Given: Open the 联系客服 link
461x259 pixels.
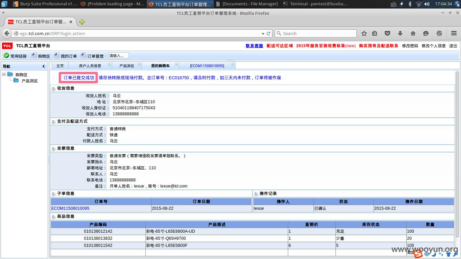Looking at the screenshot, I should (254, 46).
